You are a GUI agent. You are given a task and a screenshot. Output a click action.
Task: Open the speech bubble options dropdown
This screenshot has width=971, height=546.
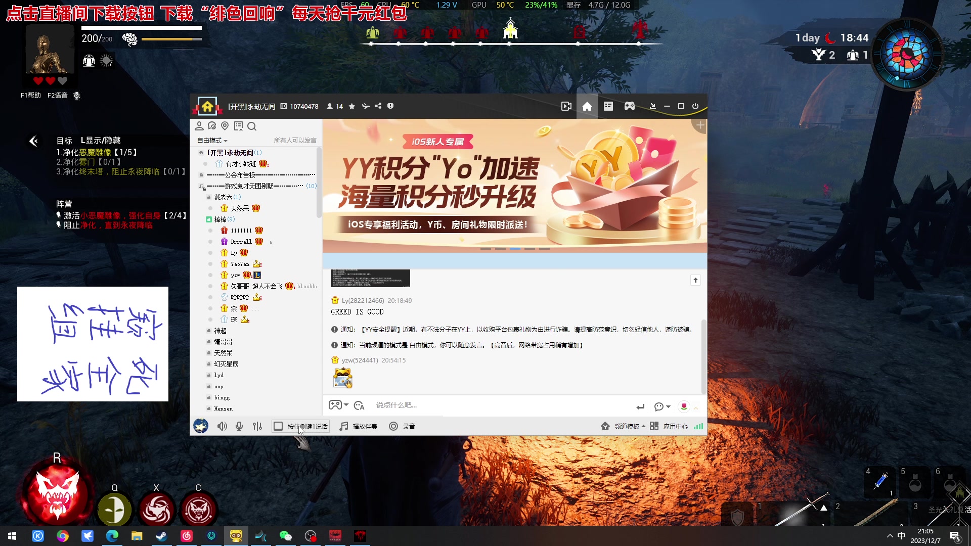(x=662, y=406)
